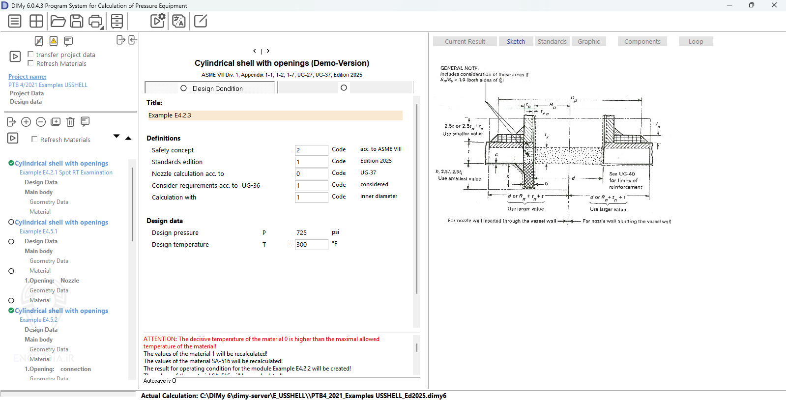The height and width of the screenshot is (400, 786).
Task: Tick Refresh Materials checkbox above module tree
Action: tap(34, 139)
